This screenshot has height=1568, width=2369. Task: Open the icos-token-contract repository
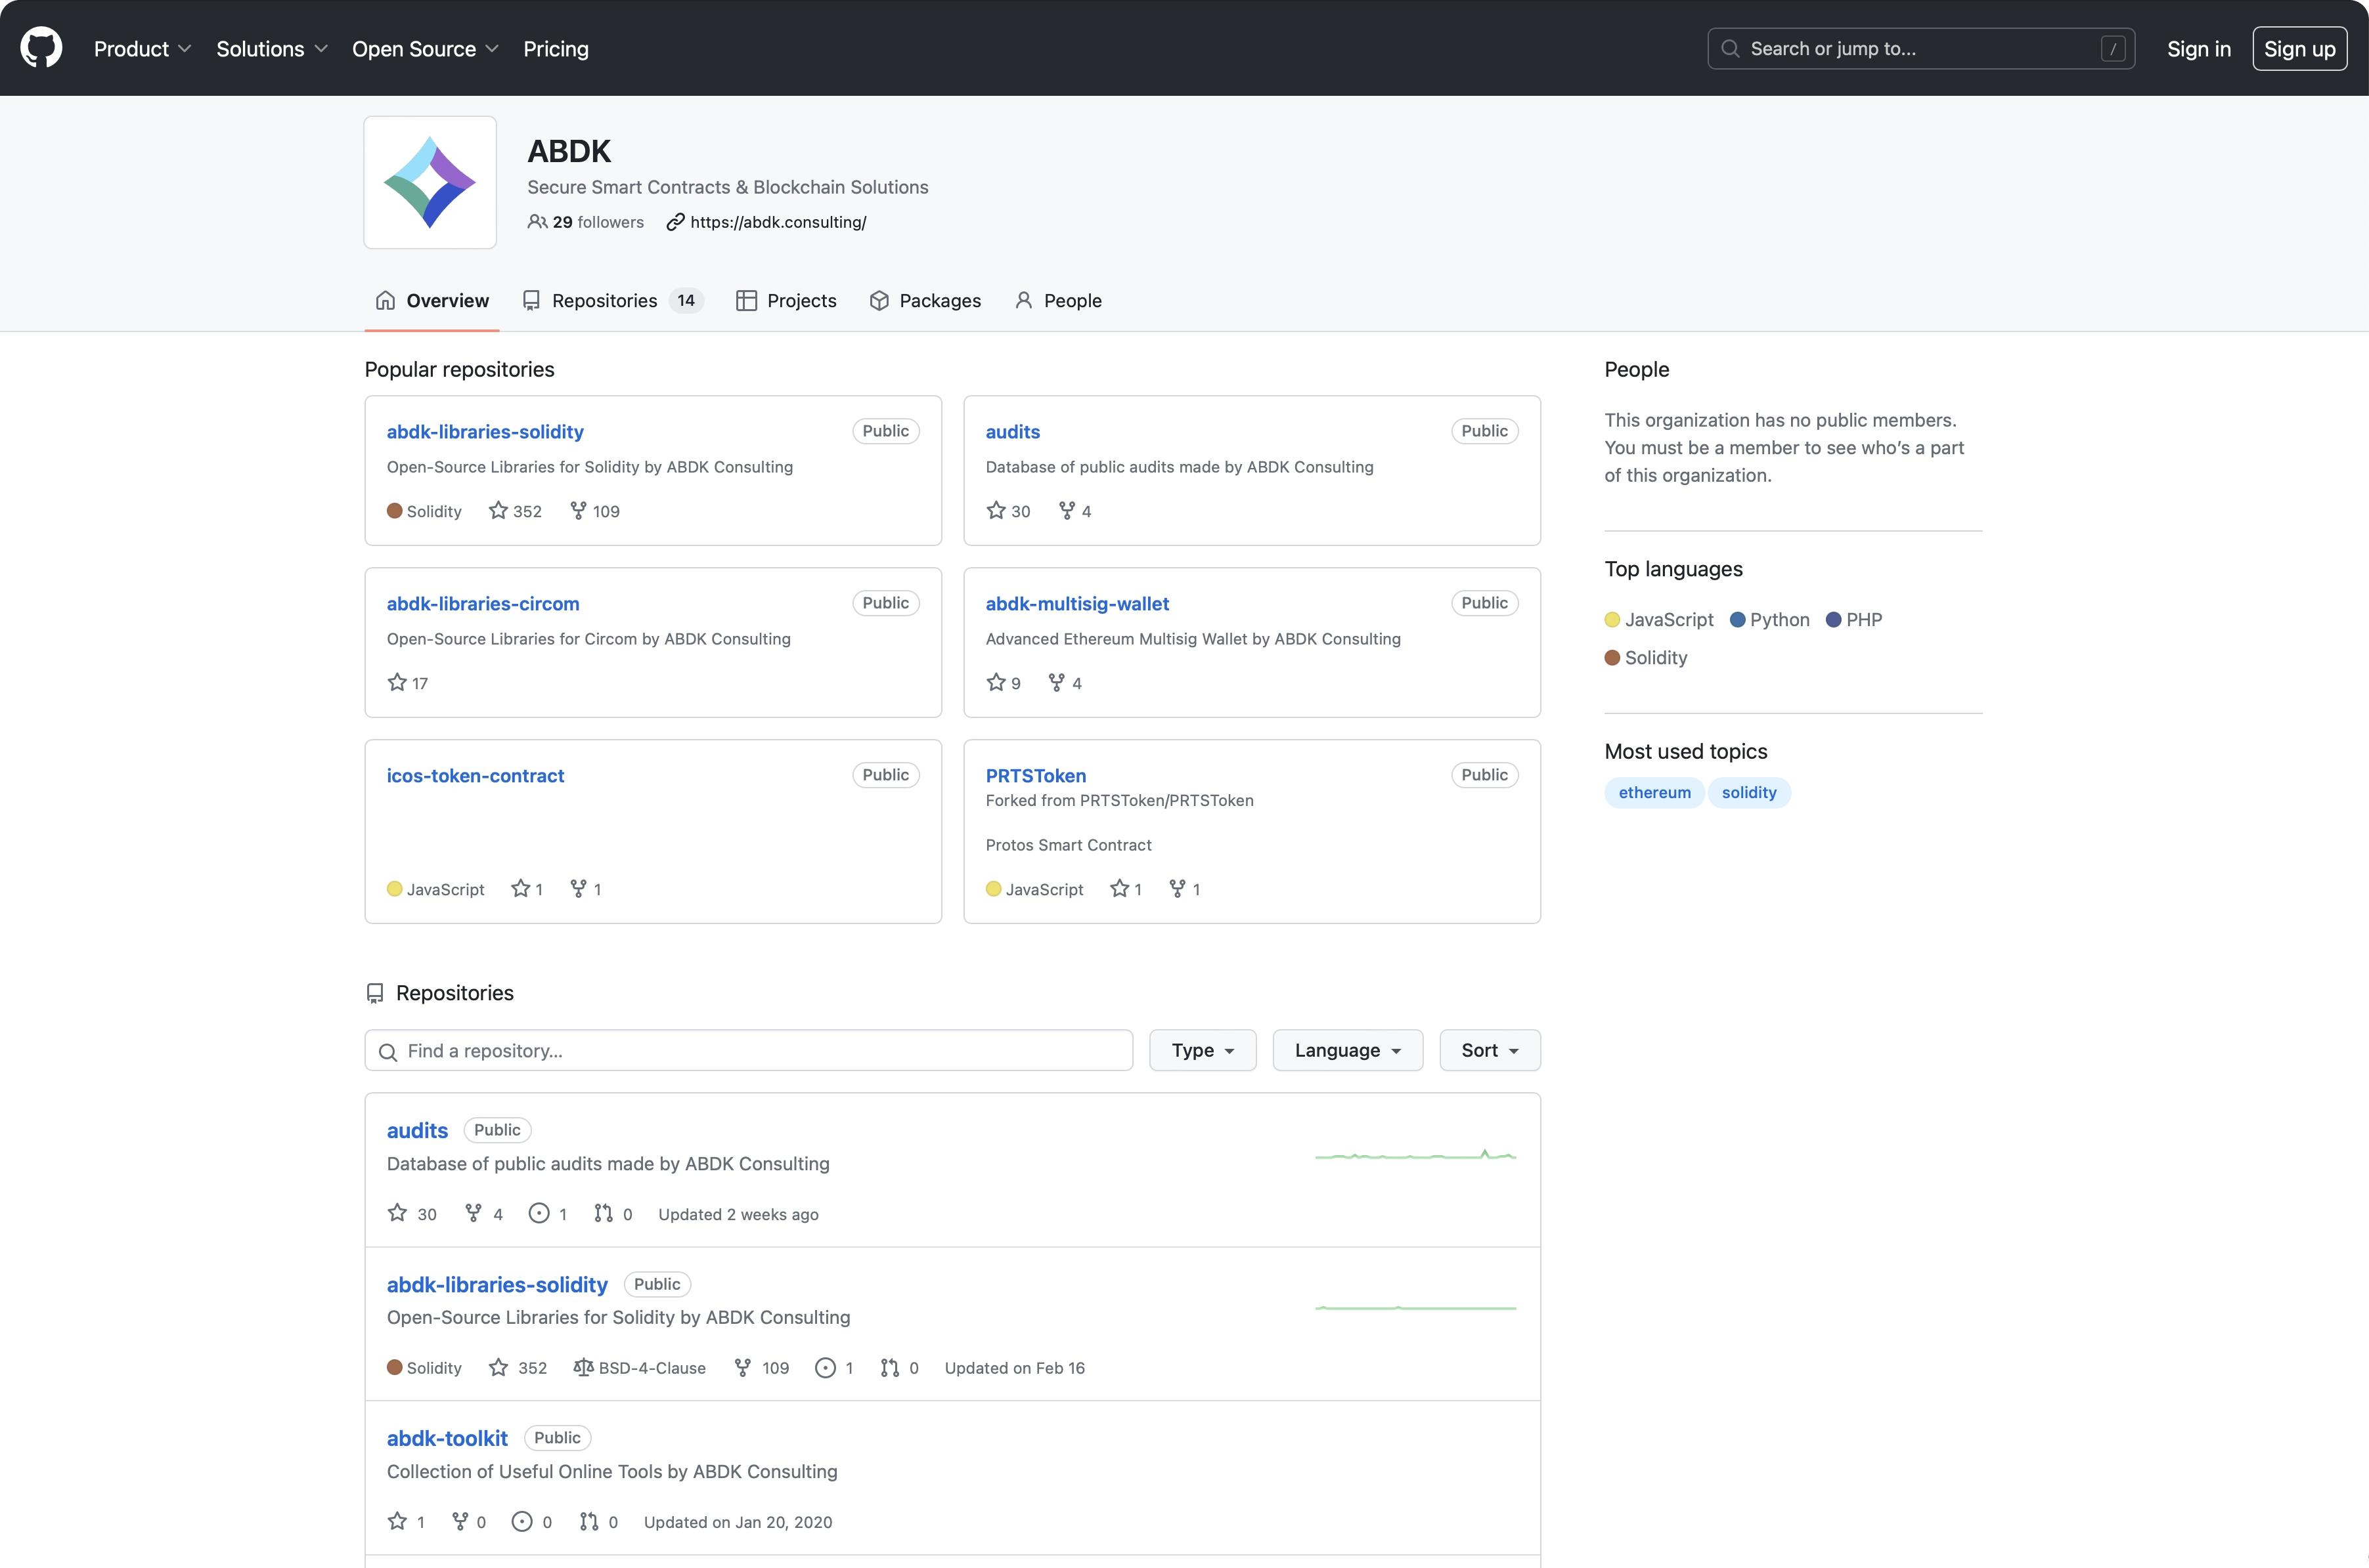[x=476, y=775]
